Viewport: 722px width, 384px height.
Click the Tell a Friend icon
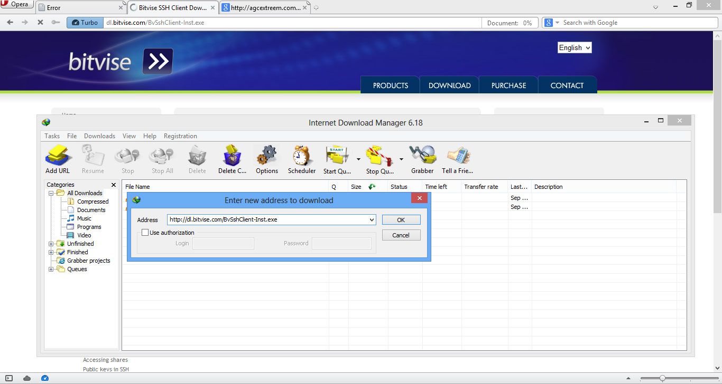[457, 158]
